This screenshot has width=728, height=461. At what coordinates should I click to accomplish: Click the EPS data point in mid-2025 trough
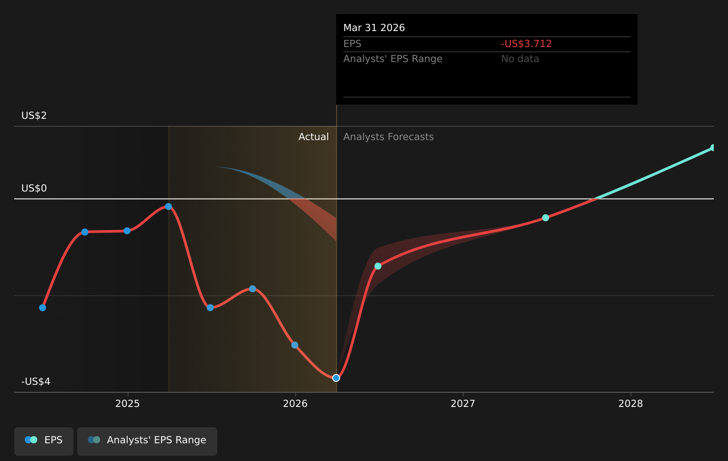pyautogui.click(x=210, y=308)
